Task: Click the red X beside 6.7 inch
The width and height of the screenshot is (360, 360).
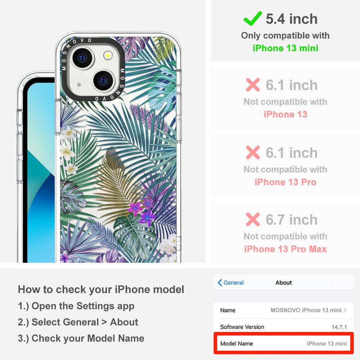Action: click(253, 219)
